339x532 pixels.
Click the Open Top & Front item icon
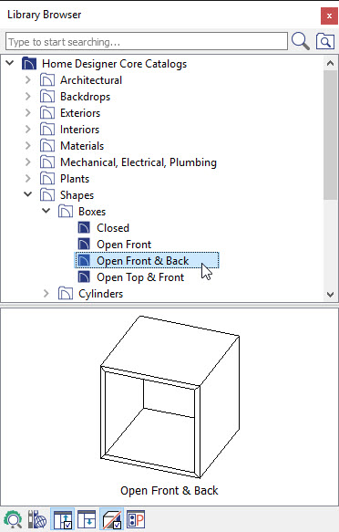(x=84, y=276)
